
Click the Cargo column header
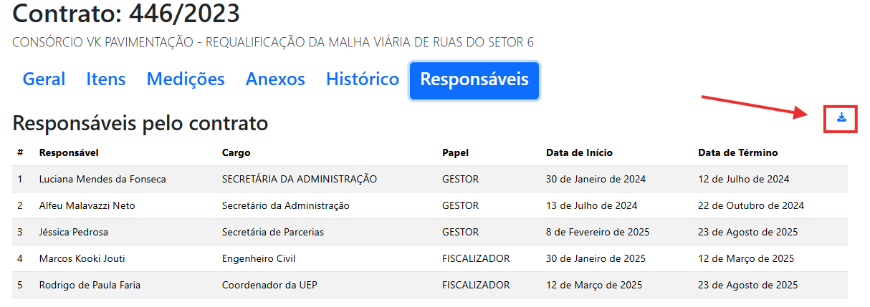tap(236, 152)
